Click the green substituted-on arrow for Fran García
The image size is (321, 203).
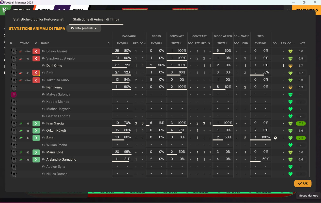(21, 124)
